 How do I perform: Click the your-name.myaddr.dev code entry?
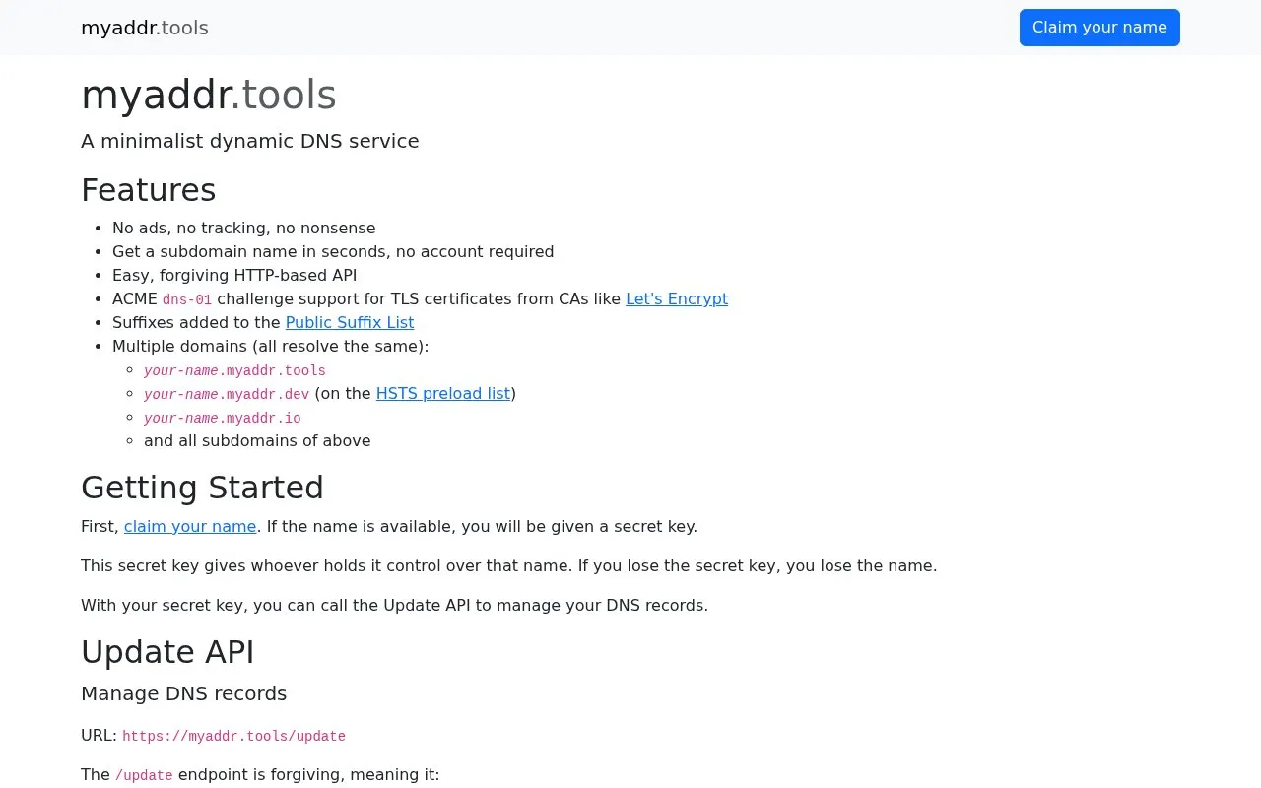pyautogui.click(x=227, y=394)
